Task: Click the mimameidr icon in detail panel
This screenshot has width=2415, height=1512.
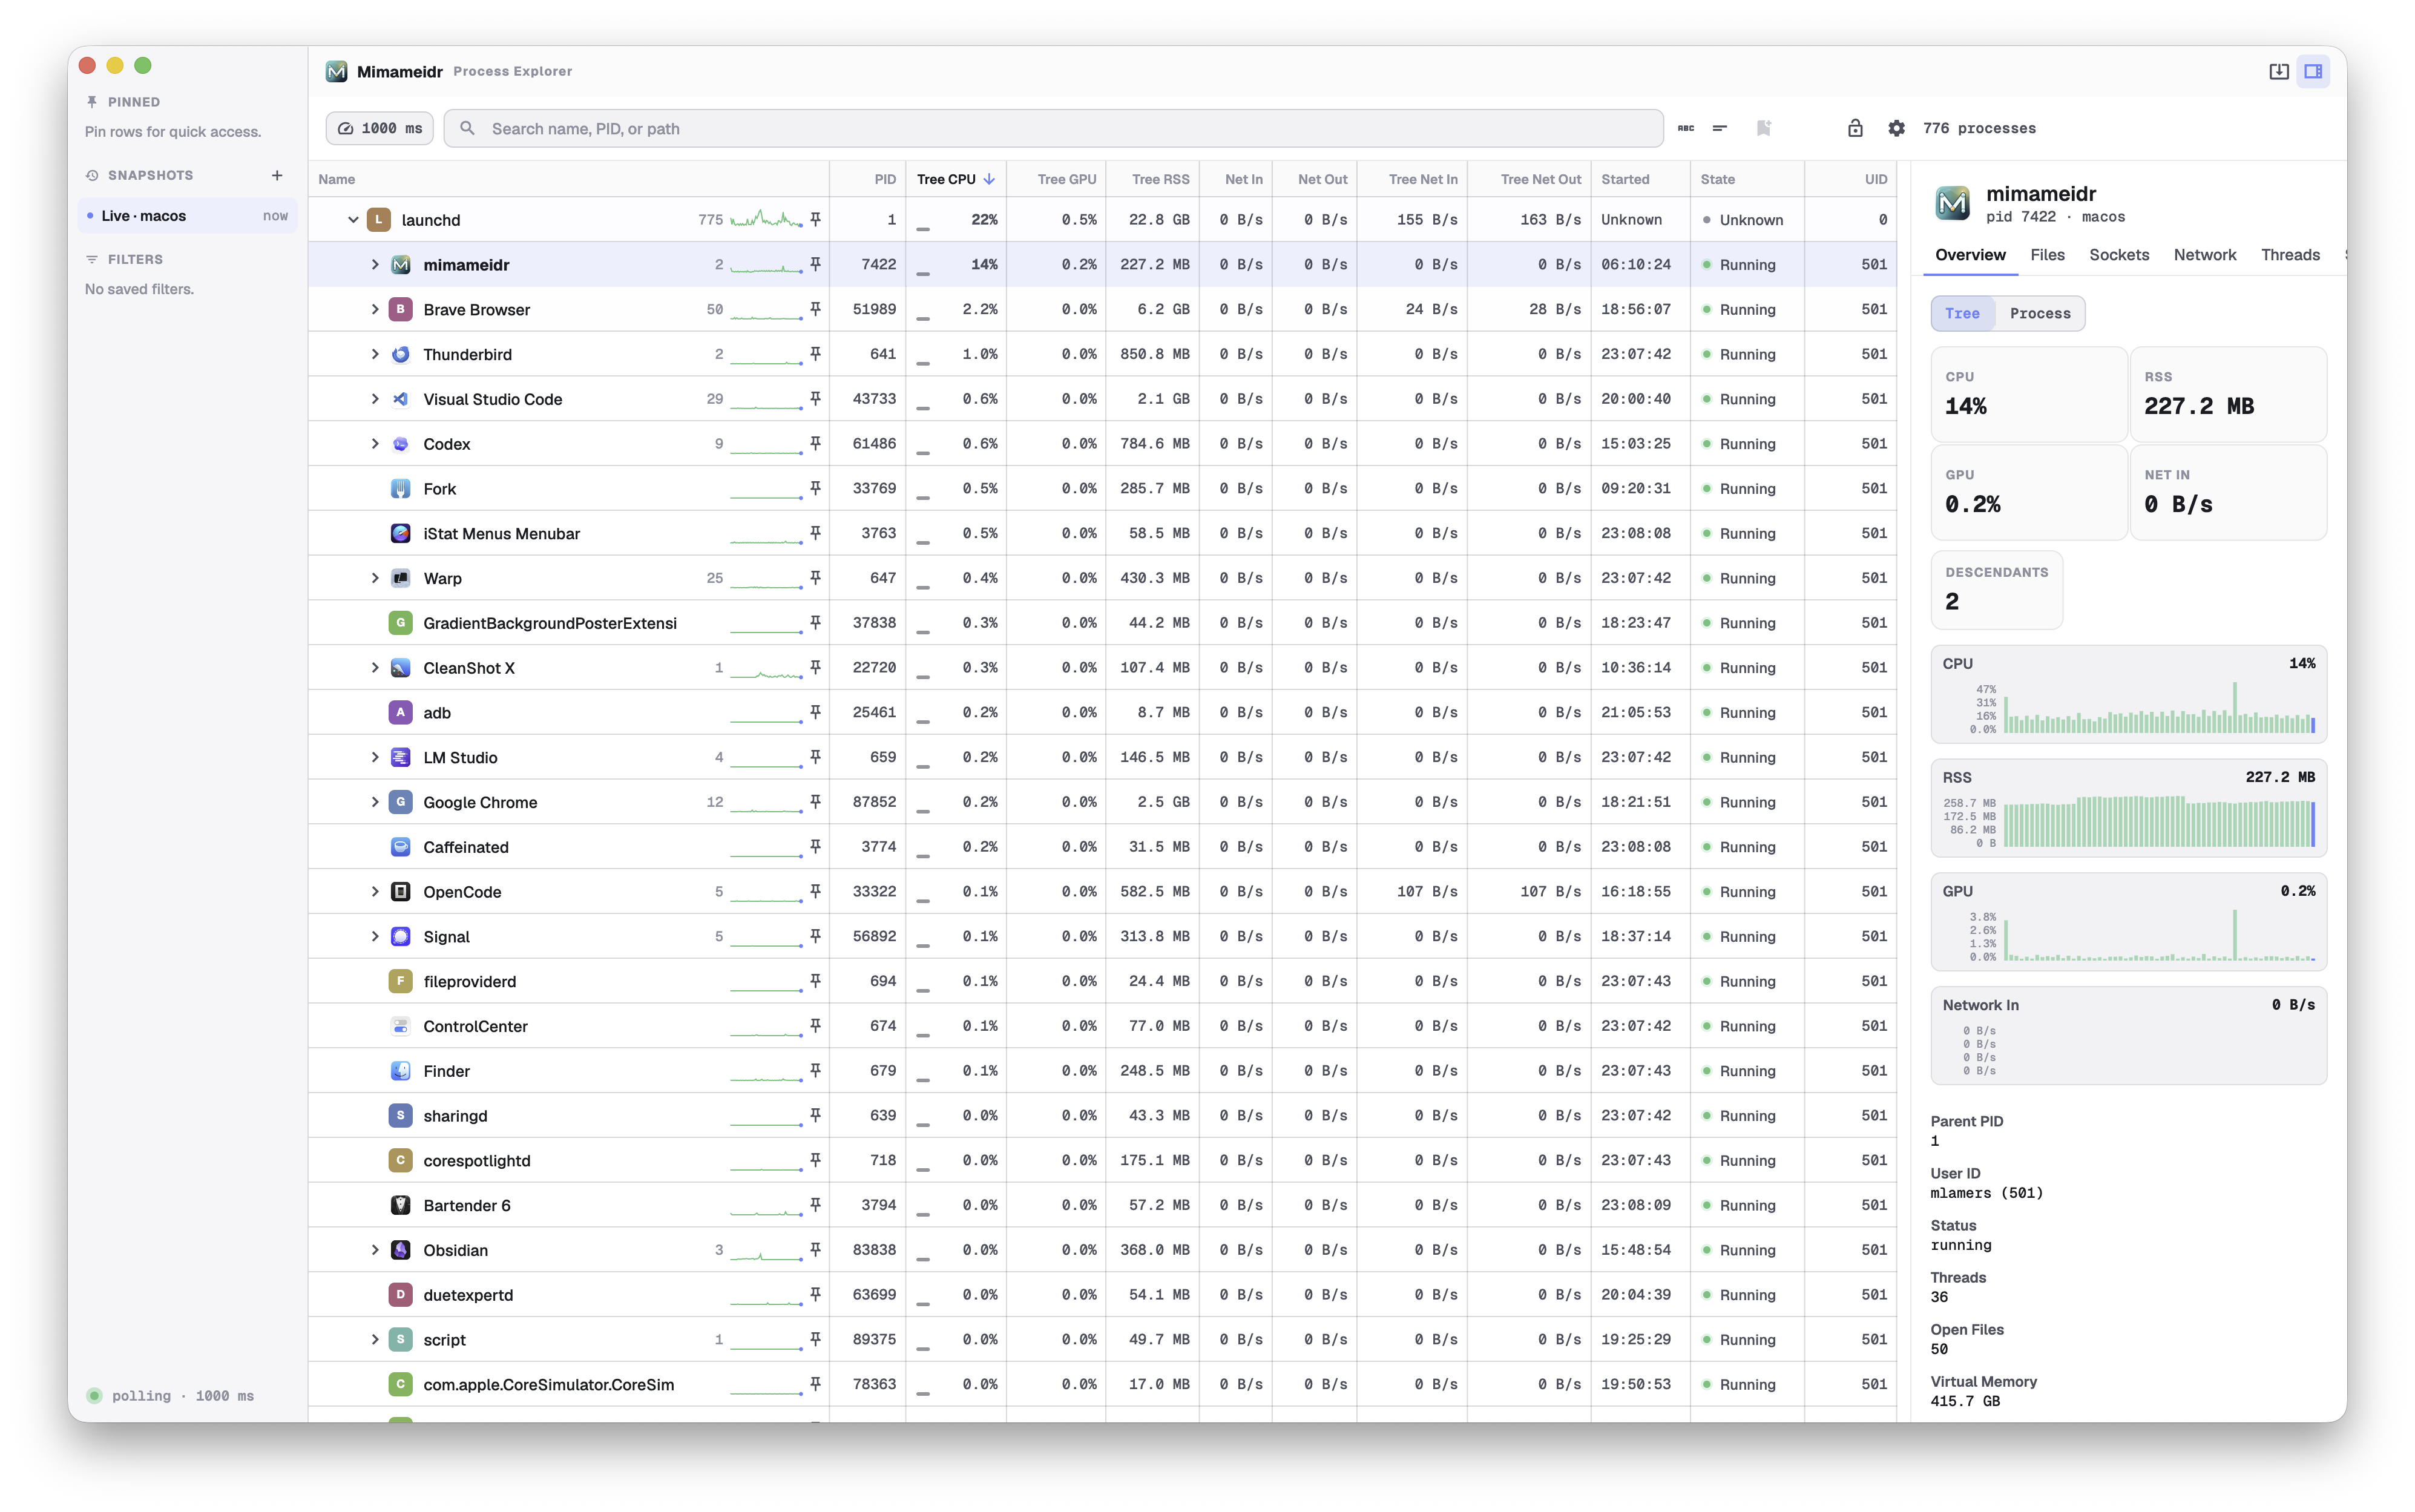Action: tap(1953, 203)
